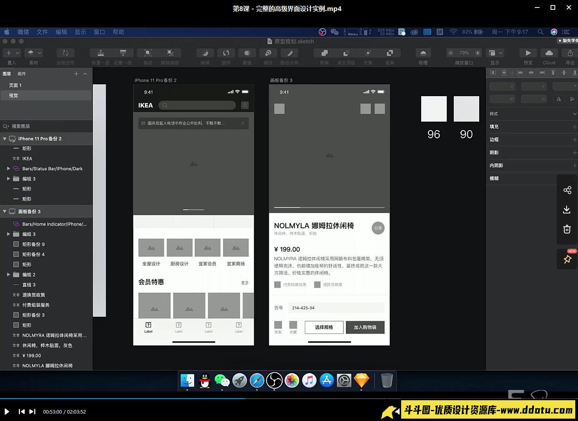Click the Subtract (减去顶层) boolean icon
The height and width of the screenshot is (421, 578).
(346, 53)
